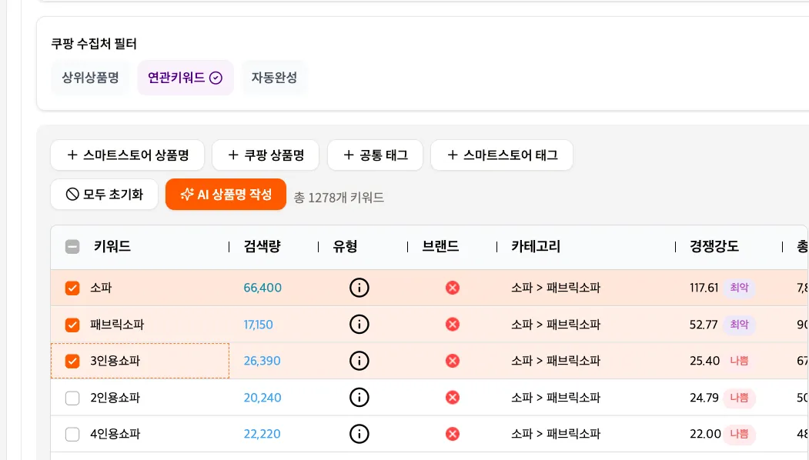Toggle the select-all checkbox in table header
This screenshot has width=809, height=460.
(72, 247)
